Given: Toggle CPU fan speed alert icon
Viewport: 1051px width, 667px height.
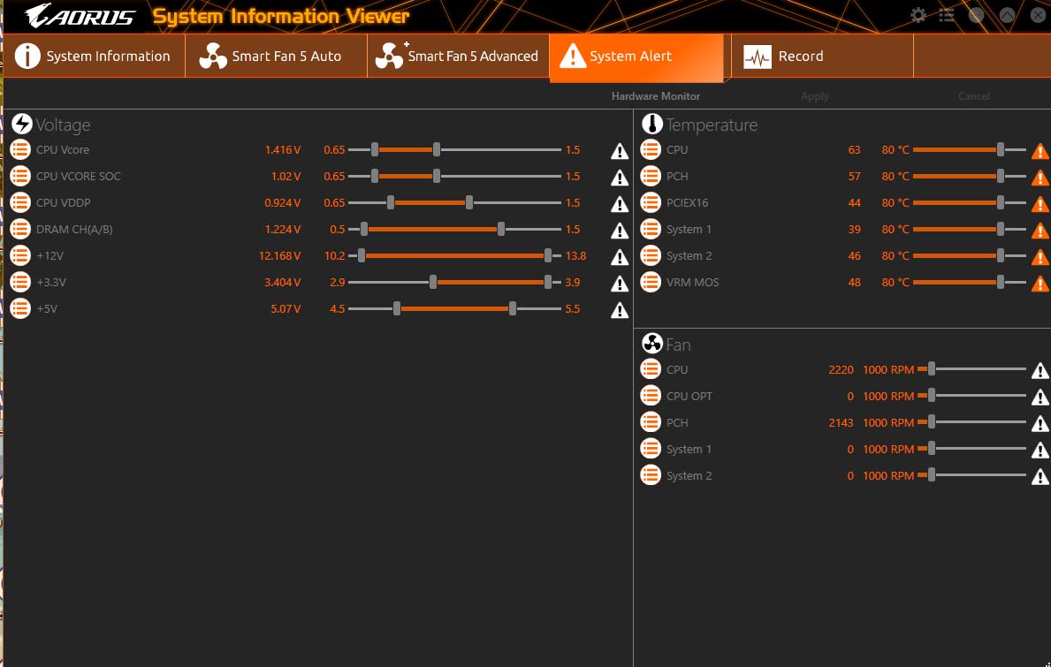Looking at the screenshot, I should pos(1040,370).
